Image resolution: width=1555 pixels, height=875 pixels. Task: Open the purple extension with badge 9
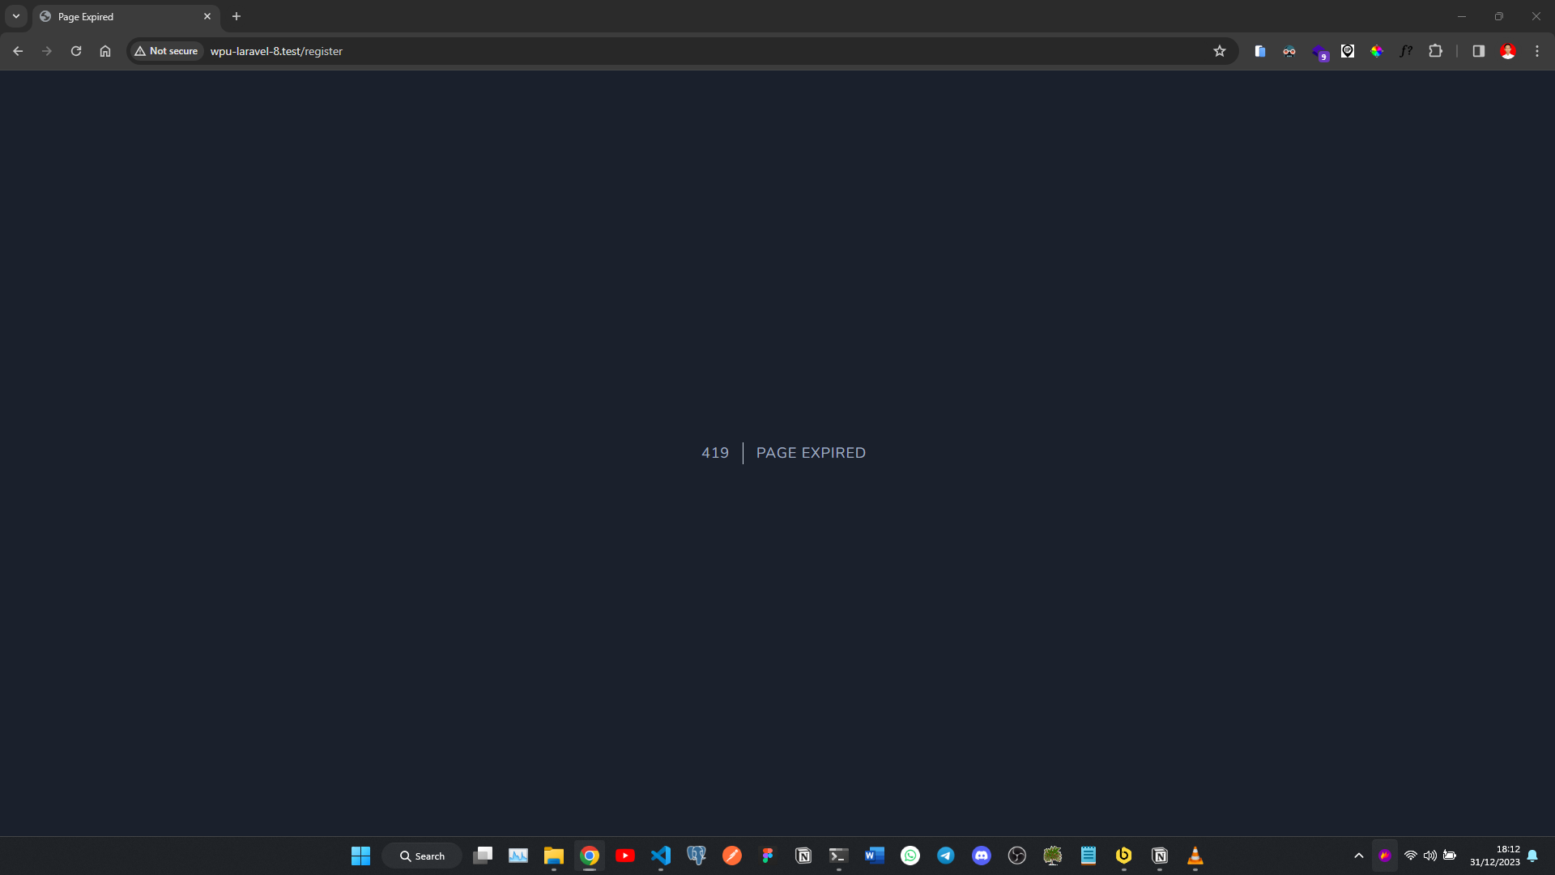(1319, 53)
